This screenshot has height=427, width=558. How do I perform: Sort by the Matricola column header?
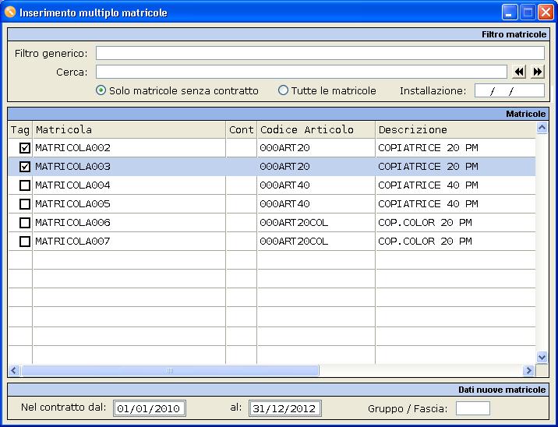point(129,129)
